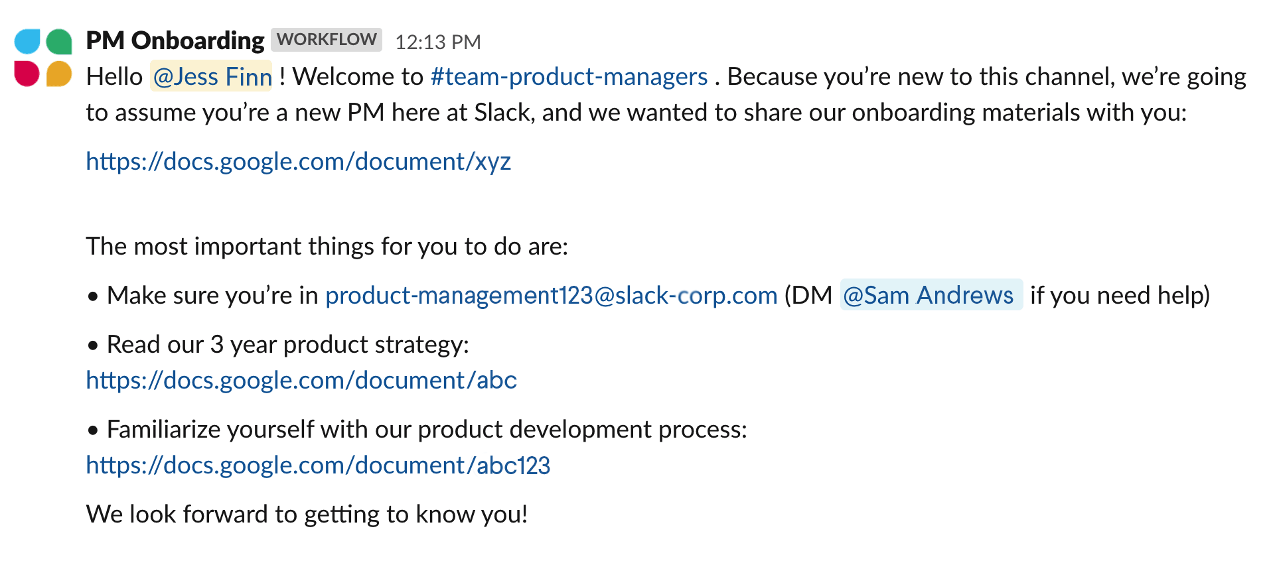Click the "We look forward" closing line
This screenshot has width=1273, height=561.
[x=307, y=514]
